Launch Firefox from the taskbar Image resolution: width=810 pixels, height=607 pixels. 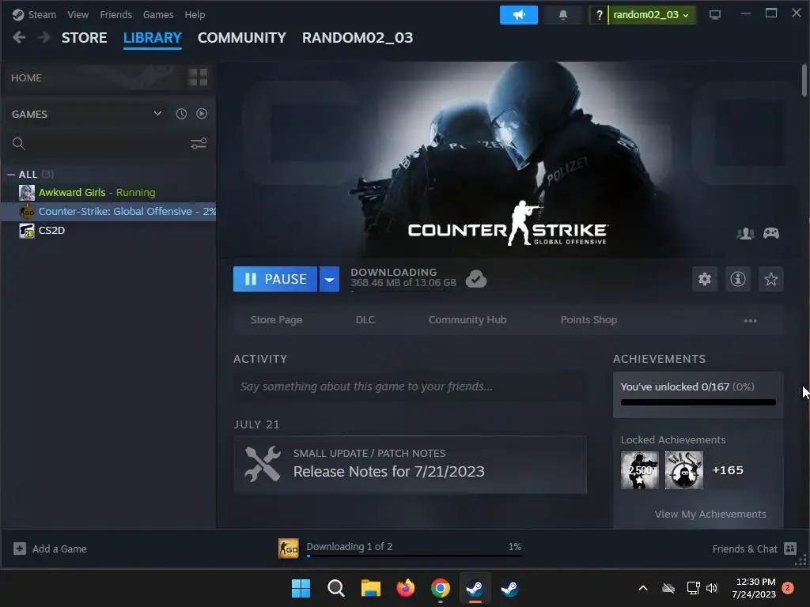[x=406, y=588]
